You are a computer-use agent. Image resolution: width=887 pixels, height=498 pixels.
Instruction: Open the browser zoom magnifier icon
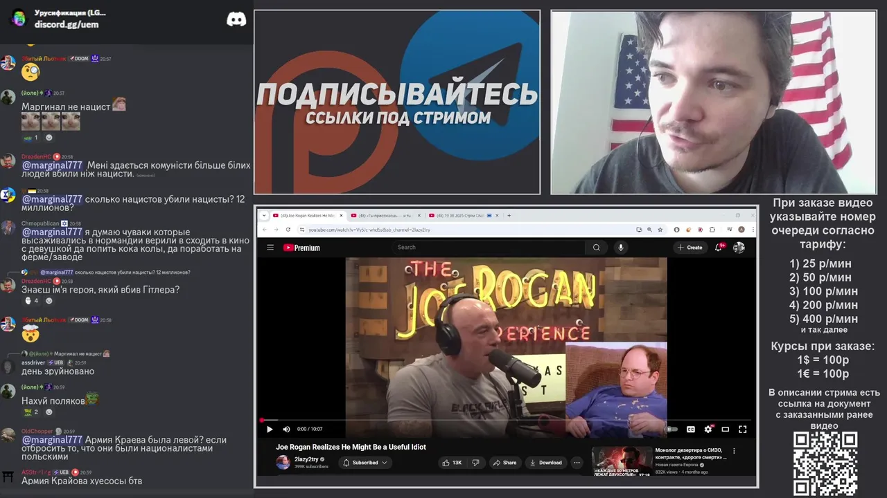coord(649,230)
